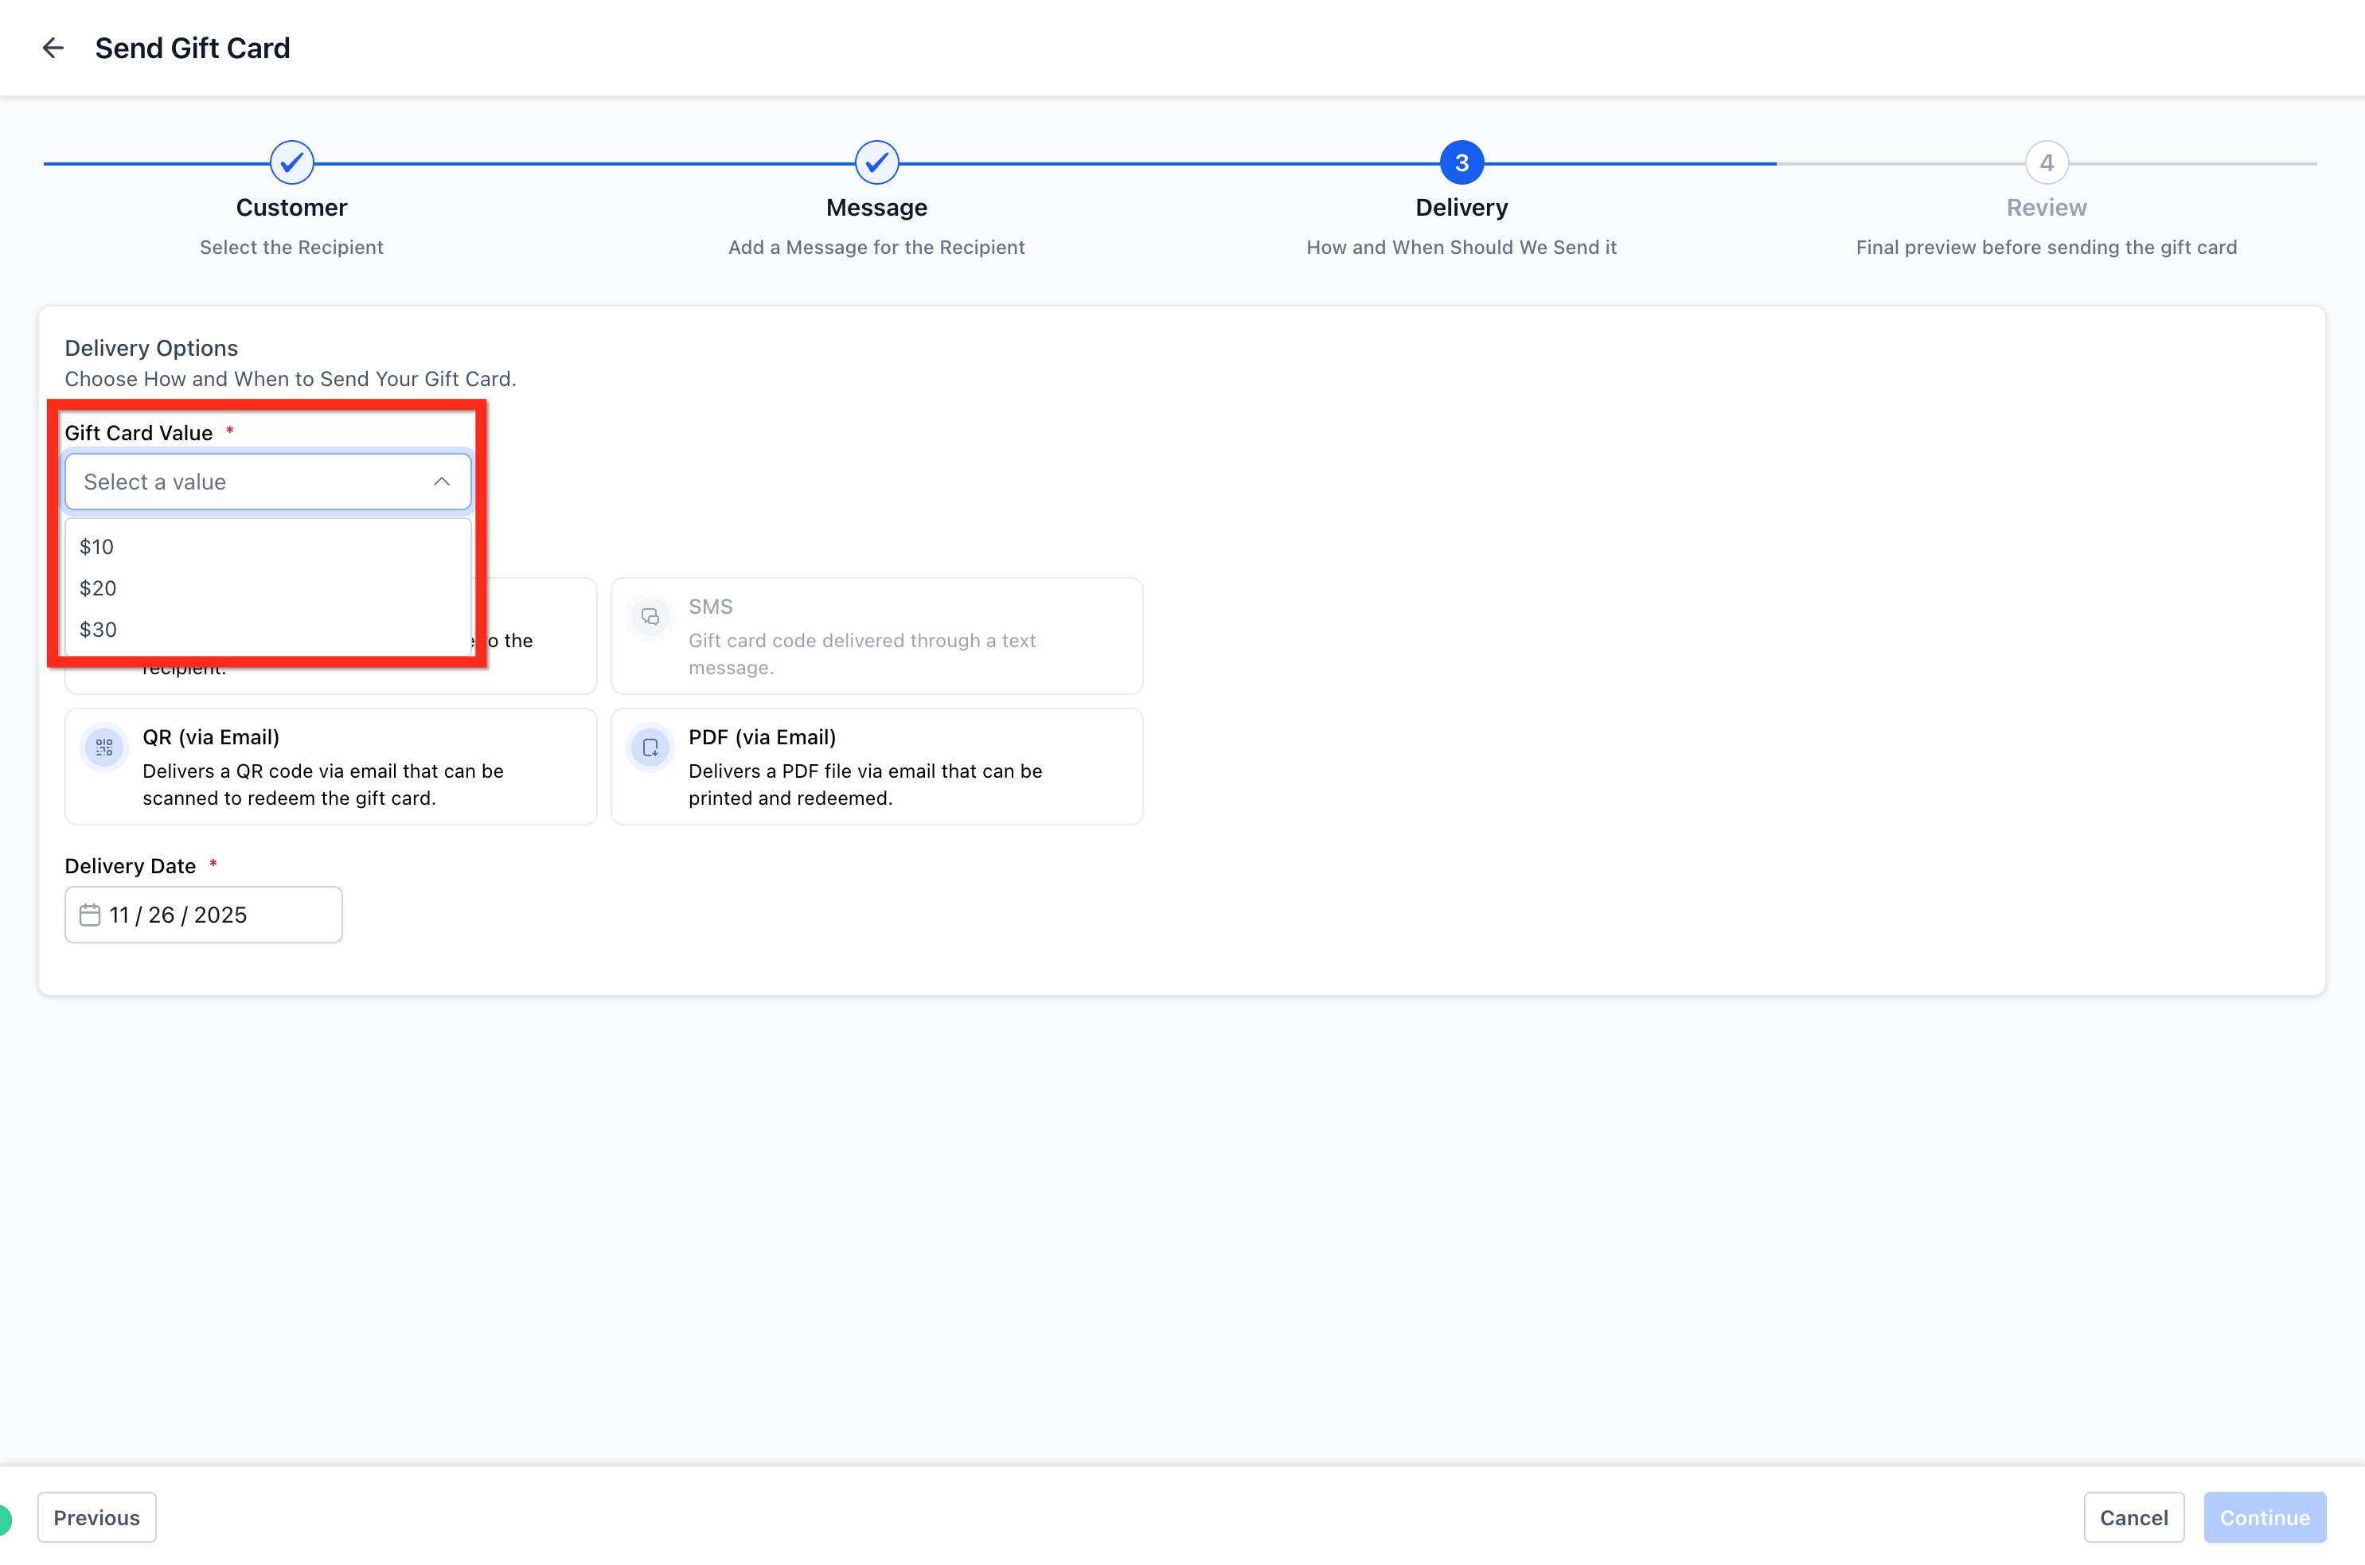Click the Continue button
The image size is (2365, 1565).
tap(2264, 1517)
